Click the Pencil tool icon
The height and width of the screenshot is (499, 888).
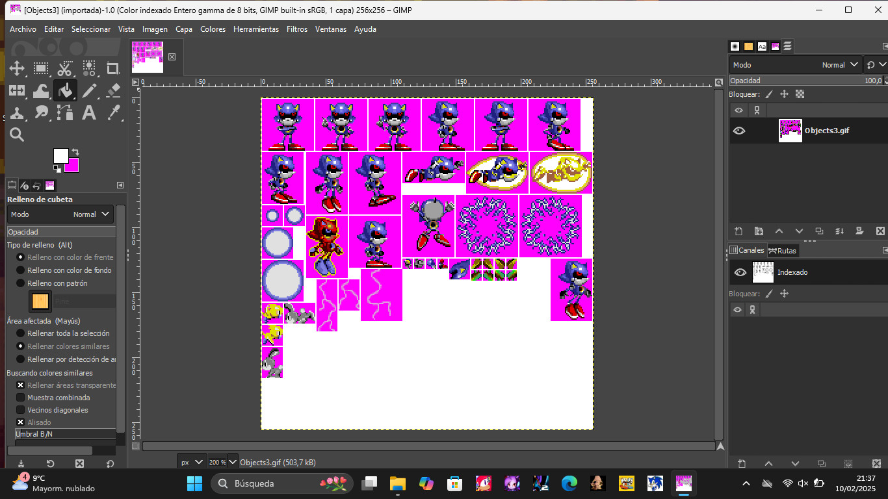pos(89,90)
